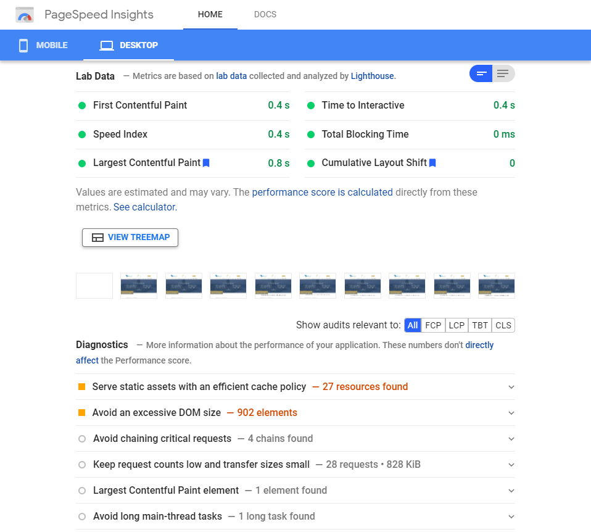Open the Lighthouse link
The image size is (591, 532).
(373, 76)
